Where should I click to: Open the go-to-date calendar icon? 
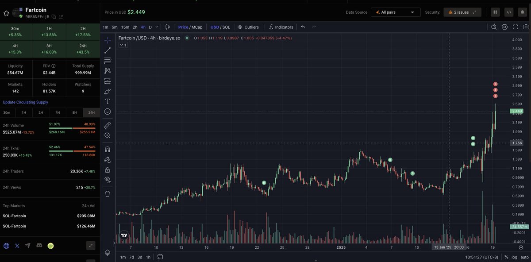click(160, 257)
